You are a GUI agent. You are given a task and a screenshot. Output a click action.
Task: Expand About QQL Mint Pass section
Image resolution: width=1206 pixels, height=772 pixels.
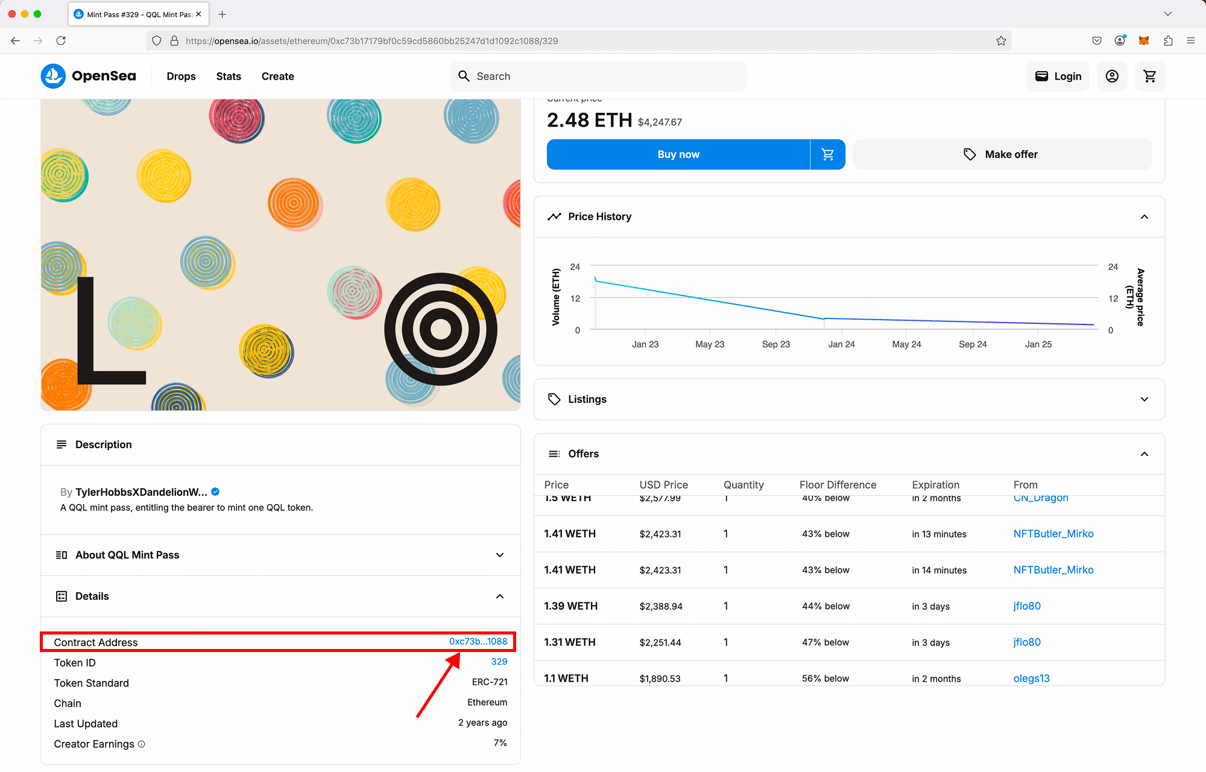click(x=499, y=555)
